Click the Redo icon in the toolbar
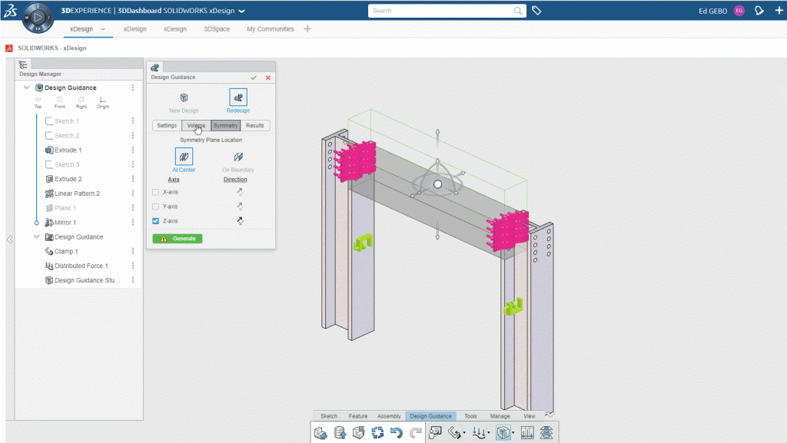This screenshot has width=787, height=443. 414,432
